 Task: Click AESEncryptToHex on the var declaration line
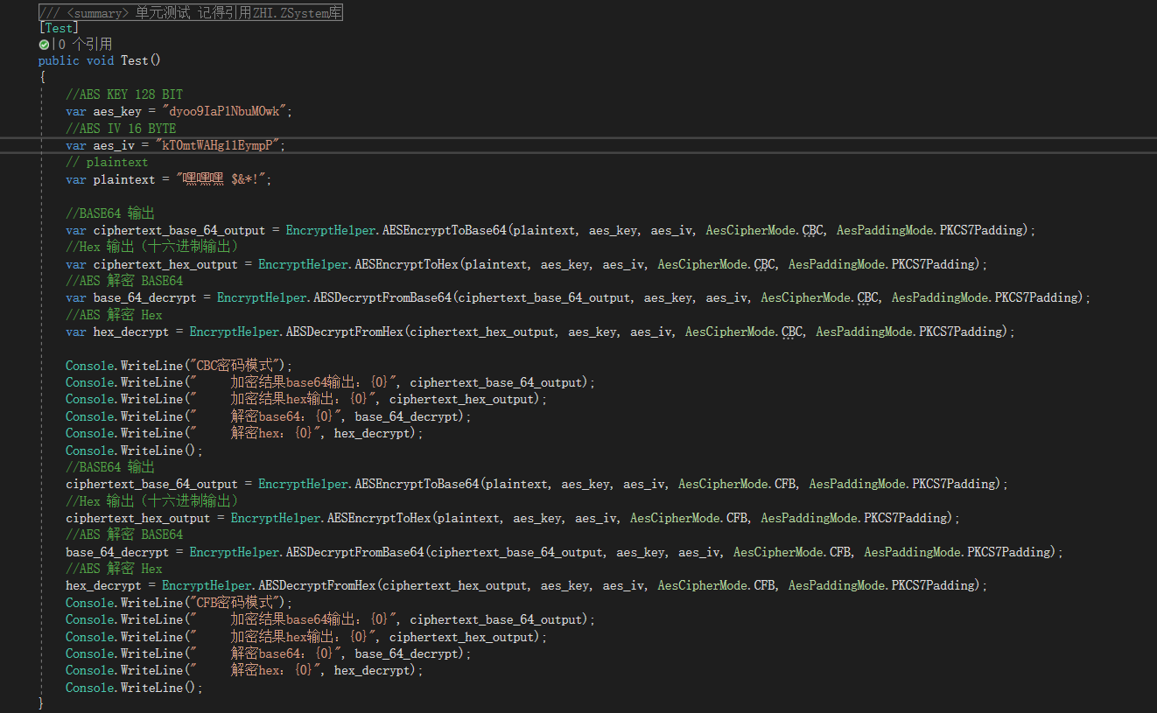tap(406, 264)
